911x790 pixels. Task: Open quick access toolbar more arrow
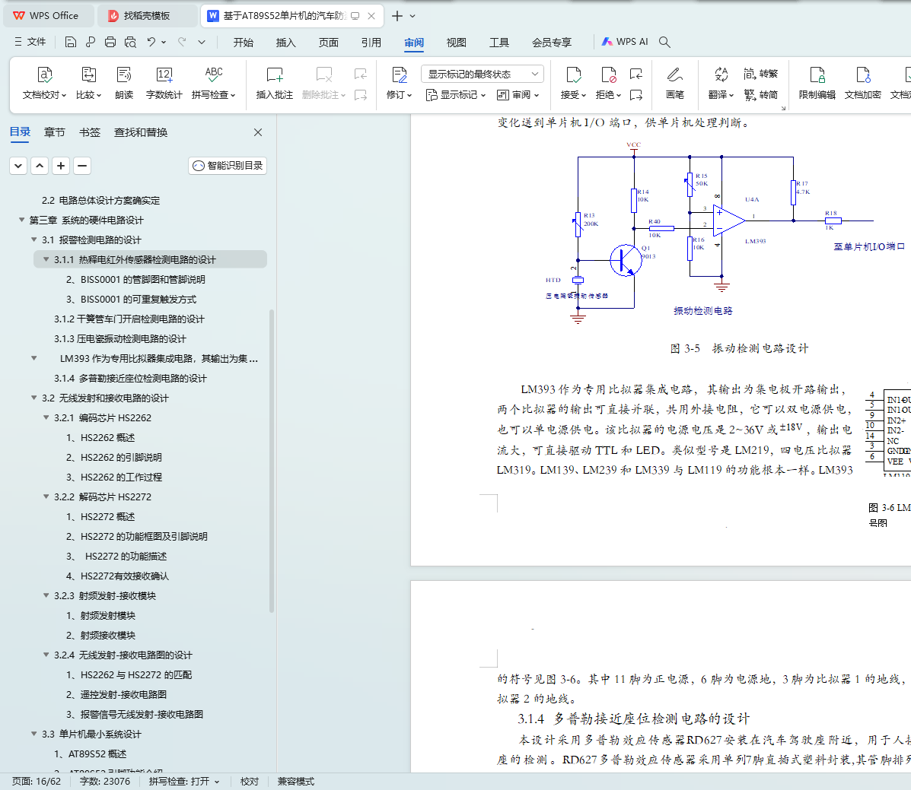click(202, 42)
